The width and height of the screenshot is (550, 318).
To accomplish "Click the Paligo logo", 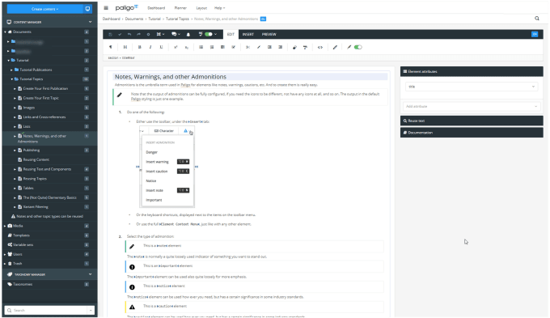I will click(127, 8).
